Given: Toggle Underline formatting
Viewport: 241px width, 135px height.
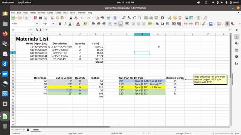Looking at the screenshot, I should pos(70,24).
